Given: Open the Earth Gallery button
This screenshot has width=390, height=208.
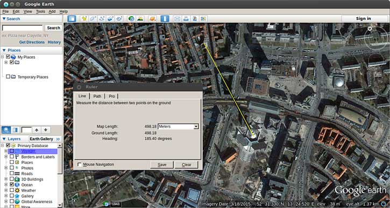Looking at the screenshot, I should click(45, 139).
